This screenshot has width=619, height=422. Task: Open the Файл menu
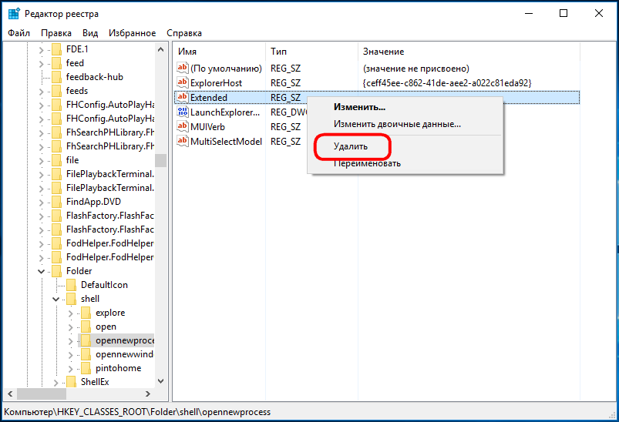pos(19,33)
